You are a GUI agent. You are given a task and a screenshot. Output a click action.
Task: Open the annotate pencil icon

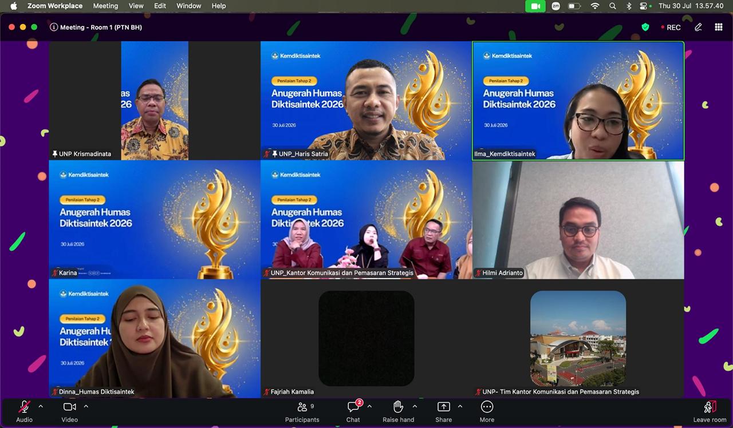(x=698, y=27)
